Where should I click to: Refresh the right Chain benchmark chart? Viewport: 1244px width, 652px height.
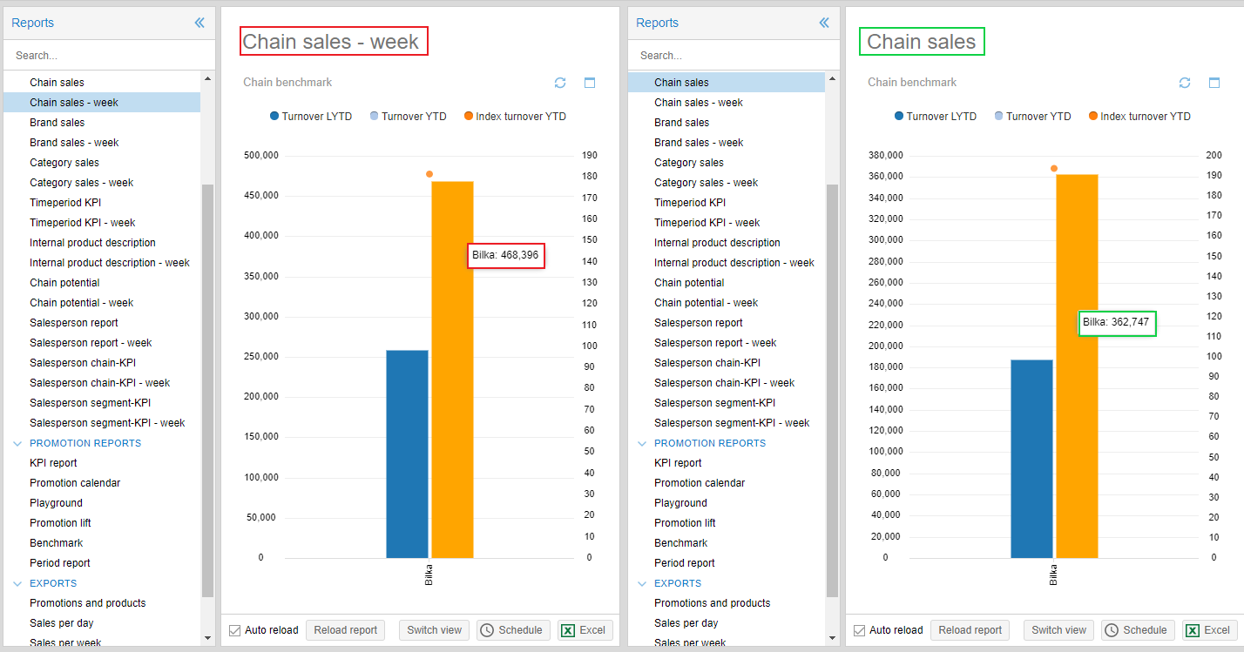point(1185,83)
